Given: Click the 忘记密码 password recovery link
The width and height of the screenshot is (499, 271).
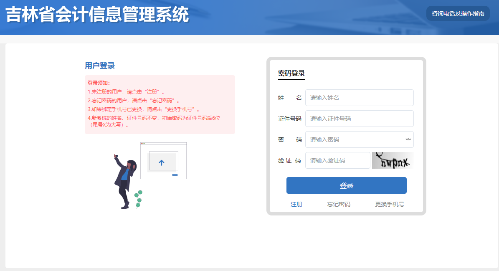Looking at the screenshot, I should pos(339,204).
